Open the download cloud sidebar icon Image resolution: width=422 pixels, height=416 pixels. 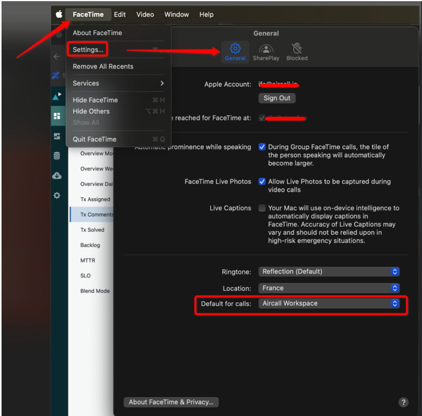[57, 176]
